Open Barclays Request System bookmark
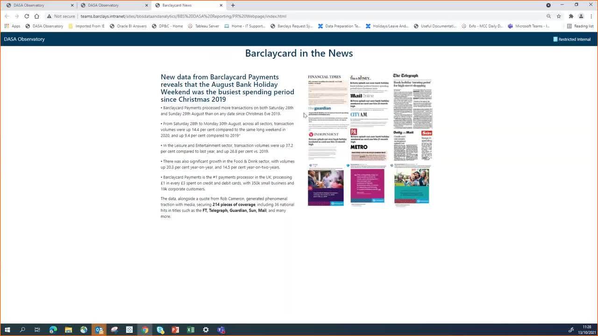Image resolution: width=598 pixels, height=336 pixels. (x=292, y=26)
